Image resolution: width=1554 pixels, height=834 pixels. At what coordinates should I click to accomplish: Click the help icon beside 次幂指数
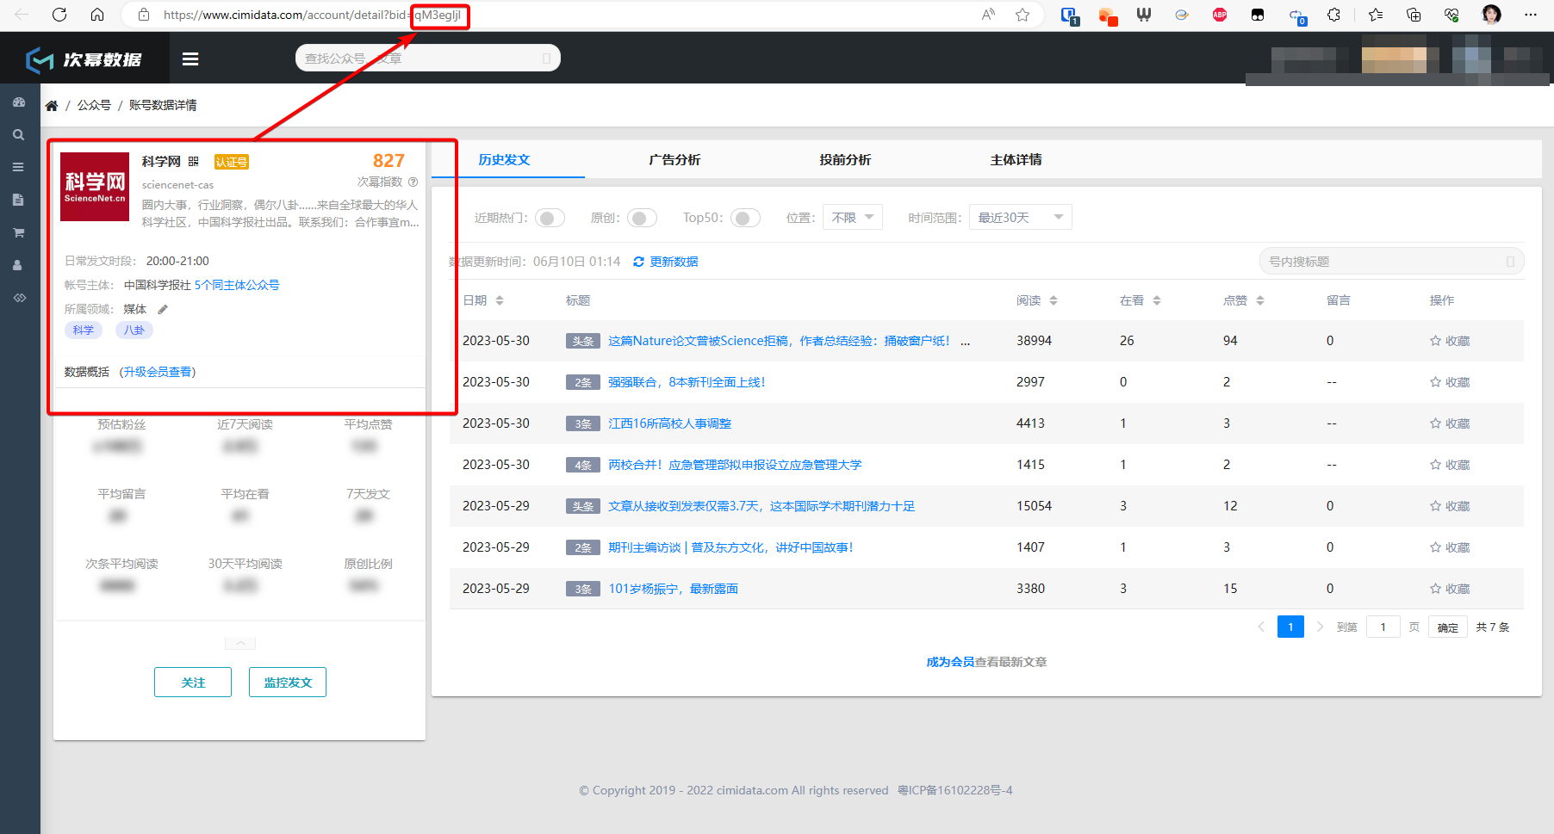[x=413, y=182]
